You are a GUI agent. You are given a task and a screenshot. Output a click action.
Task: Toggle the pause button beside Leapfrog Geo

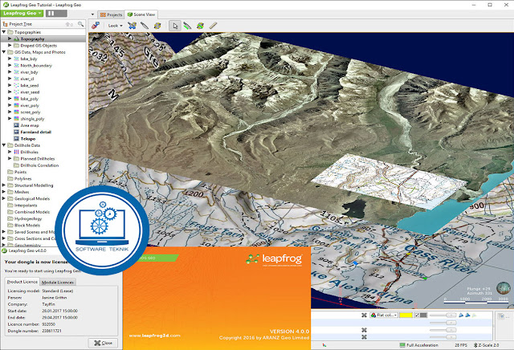tap(56, 13)
